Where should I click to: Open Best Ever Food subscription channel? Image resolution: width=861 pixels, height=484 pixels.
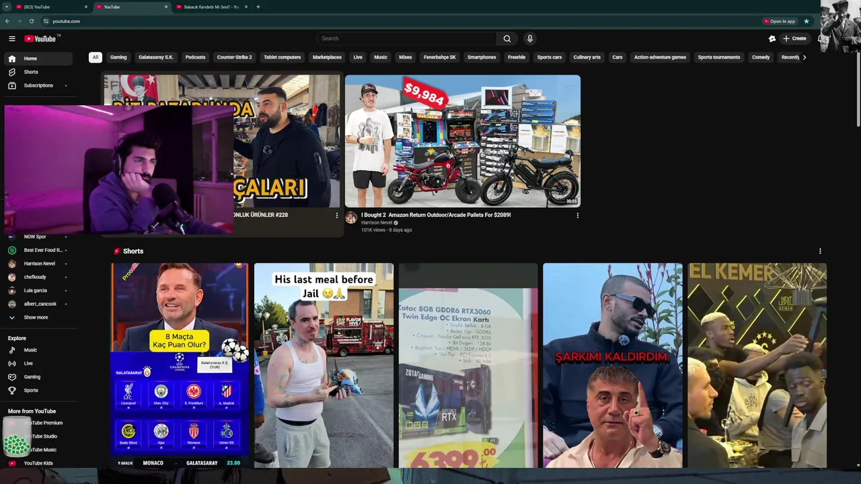pyautogui.click(x=38, y=250)
